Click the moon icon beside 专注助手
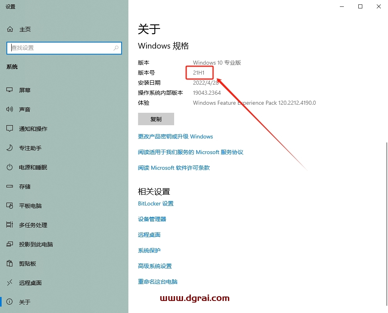Viewport: 388px width, 313px height. click(9, 148)
